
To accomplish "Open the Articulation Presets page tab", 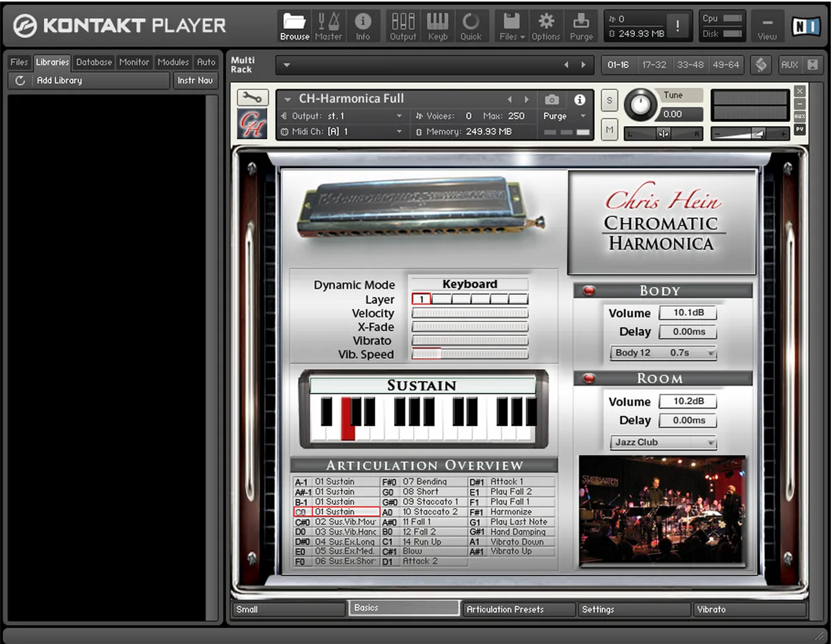I will point(519,609).
